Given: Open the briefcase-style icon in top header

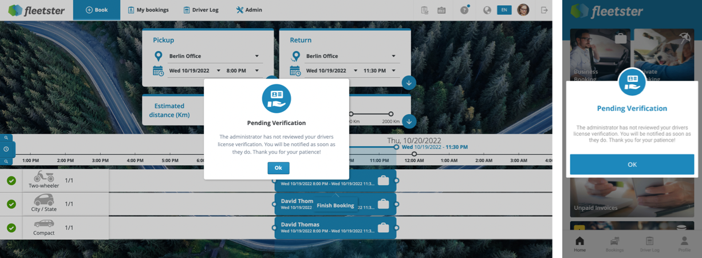Looking at the screenshot, I should [441, 10].
